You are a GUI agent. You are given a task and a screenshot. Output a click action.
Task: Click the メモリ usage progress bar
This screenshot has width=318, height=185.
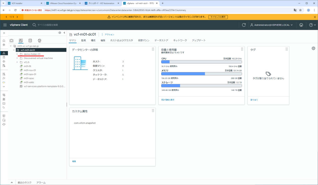(x=201, y=74)
